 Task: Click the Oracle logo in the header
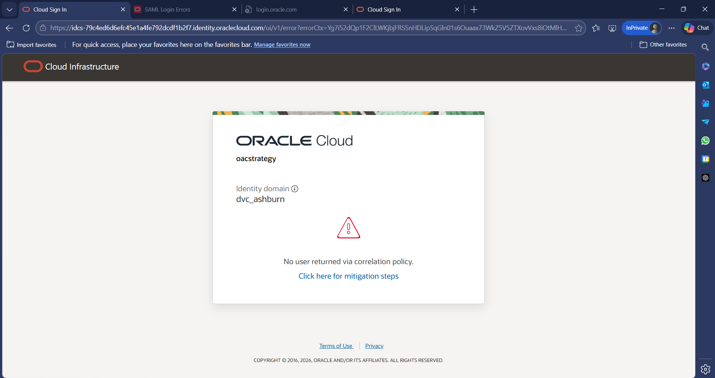pos(33,67)
